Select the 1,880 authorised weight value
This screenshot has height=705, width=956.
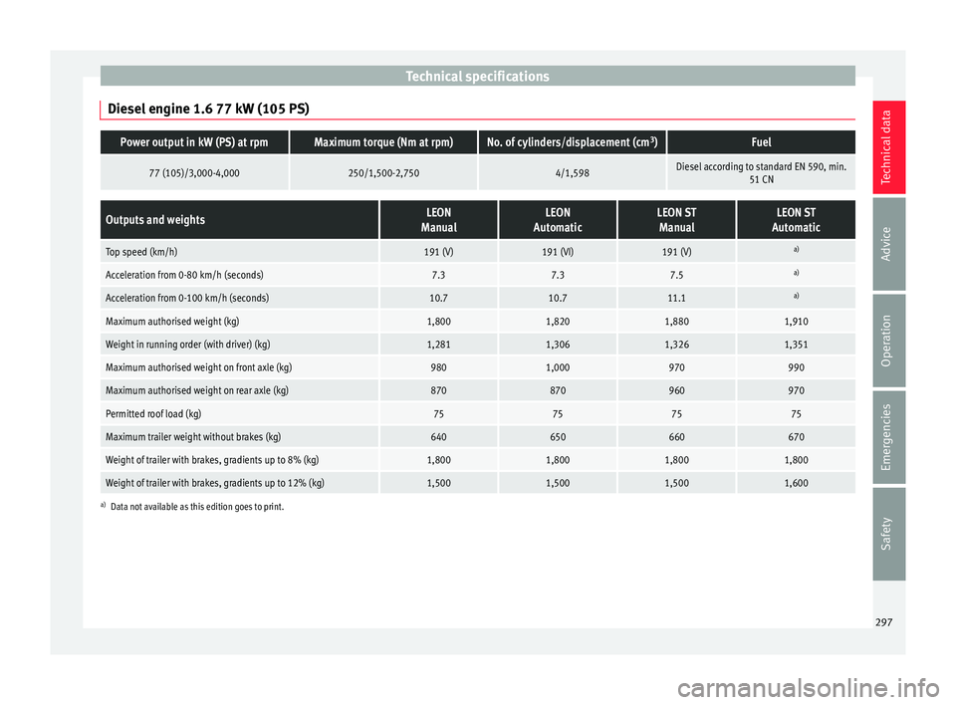pyautogui.click(x=677, y=322)
